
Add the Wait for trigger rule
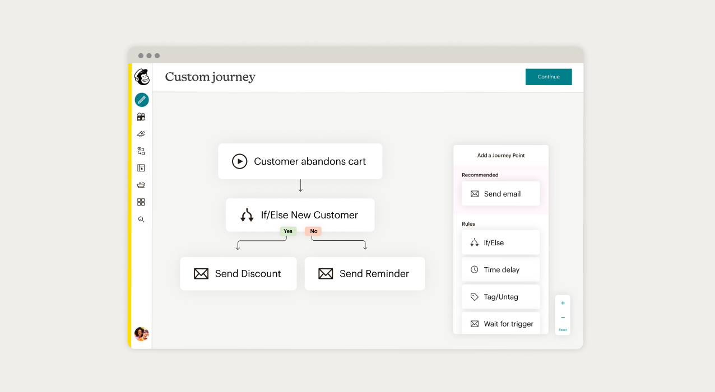500,324
